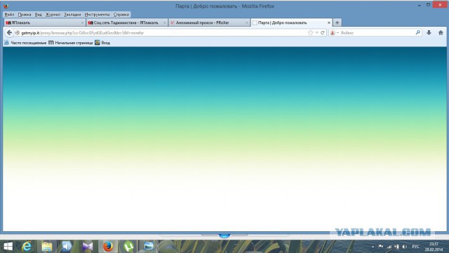The image size is (449, 253).
Task: Close the Парта | Добро пожаловать tab
Action: [x=329, y=22]
